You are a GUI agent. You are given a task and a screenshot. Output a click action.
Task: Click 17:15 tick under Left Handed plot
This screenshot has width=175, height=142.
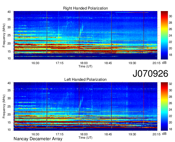click(60, 134)
